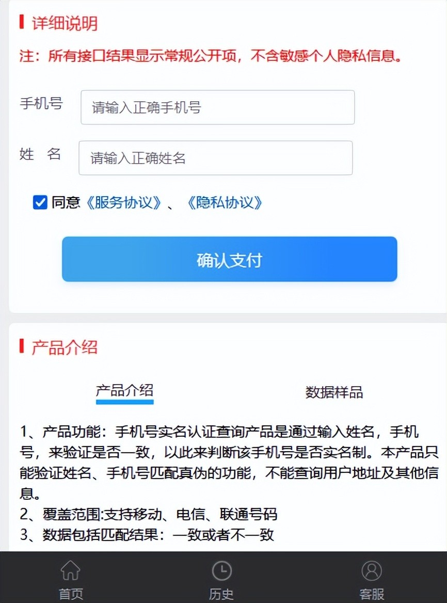Click the red 注 privacy notice text
This screenshot has height=603, width=447.
pyautogui.click(x=211, y=56)
